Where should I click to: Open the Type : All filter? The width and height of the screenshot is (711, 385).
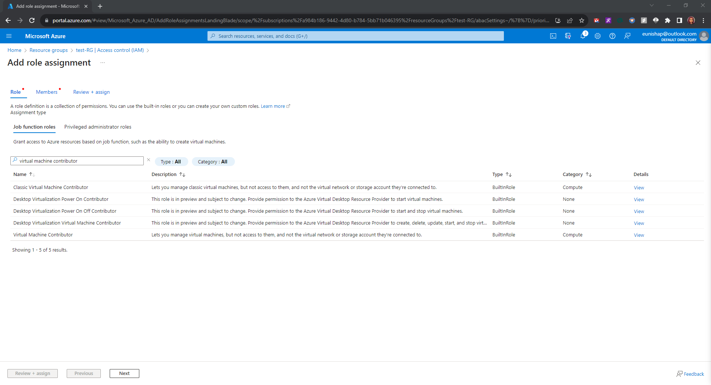pos(171,162)
